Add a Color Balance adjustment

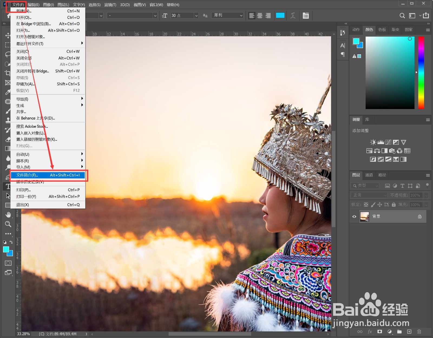pyautogui.click(x=377, y=151)
